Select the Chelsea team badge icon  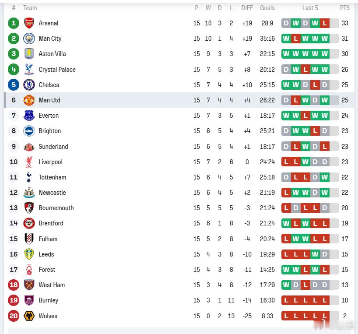(x=29, y=85)
